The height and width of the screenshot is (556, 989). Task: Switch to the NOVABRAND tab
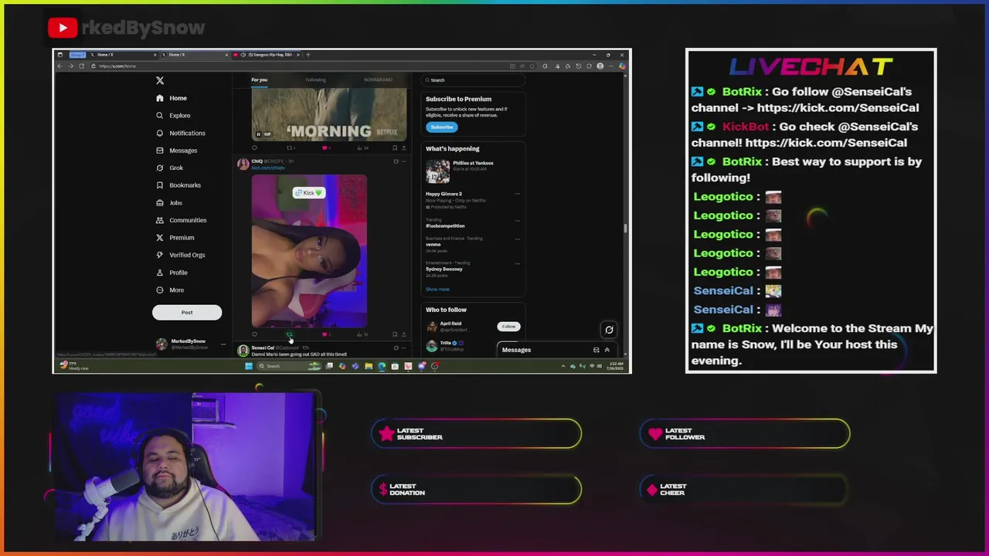click(378, 80)
